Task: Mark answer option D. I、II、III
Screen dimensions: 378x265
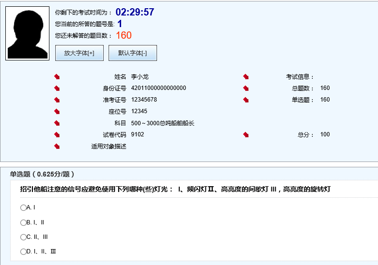Action: (x=23, y=251)
